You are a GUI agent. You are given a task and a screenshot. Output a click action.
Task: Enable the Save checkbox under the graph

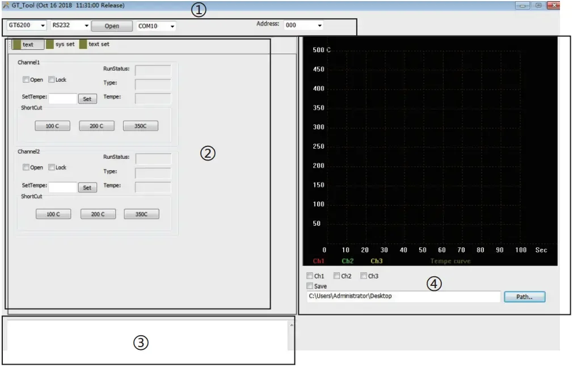point(310,286)
